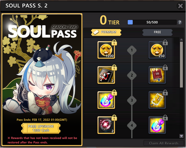Click the reward list scrollbar thumb
Screen dimensions: 186x148
pos(181,65)
